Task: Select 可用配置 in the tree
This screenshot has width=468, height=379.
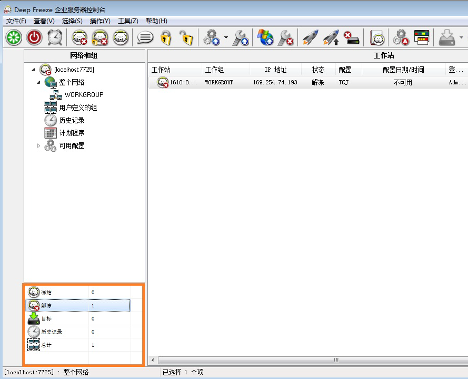Action: (x=72, y=146)
